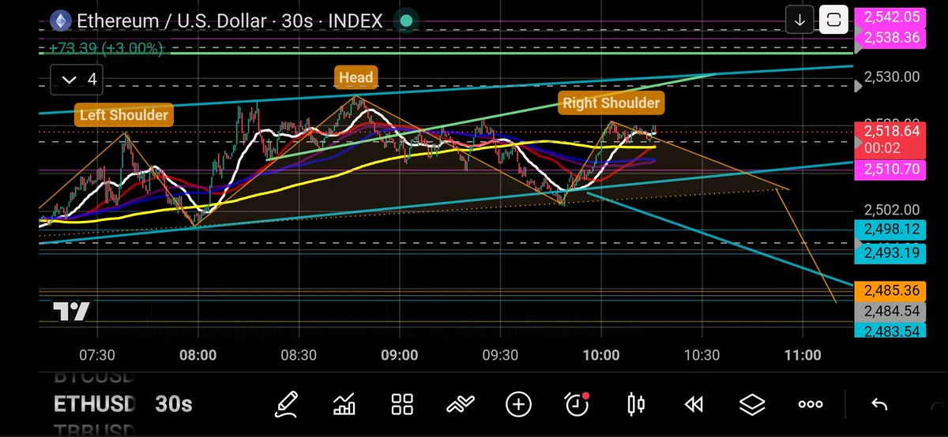Image resolution: width=948 pixels, height=437 pixels.
Task: Open the indicators chart icon
Action: (x=344, y=405)
